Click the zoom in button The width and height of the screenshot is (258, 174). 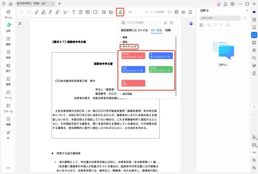(x=254, y=160)
